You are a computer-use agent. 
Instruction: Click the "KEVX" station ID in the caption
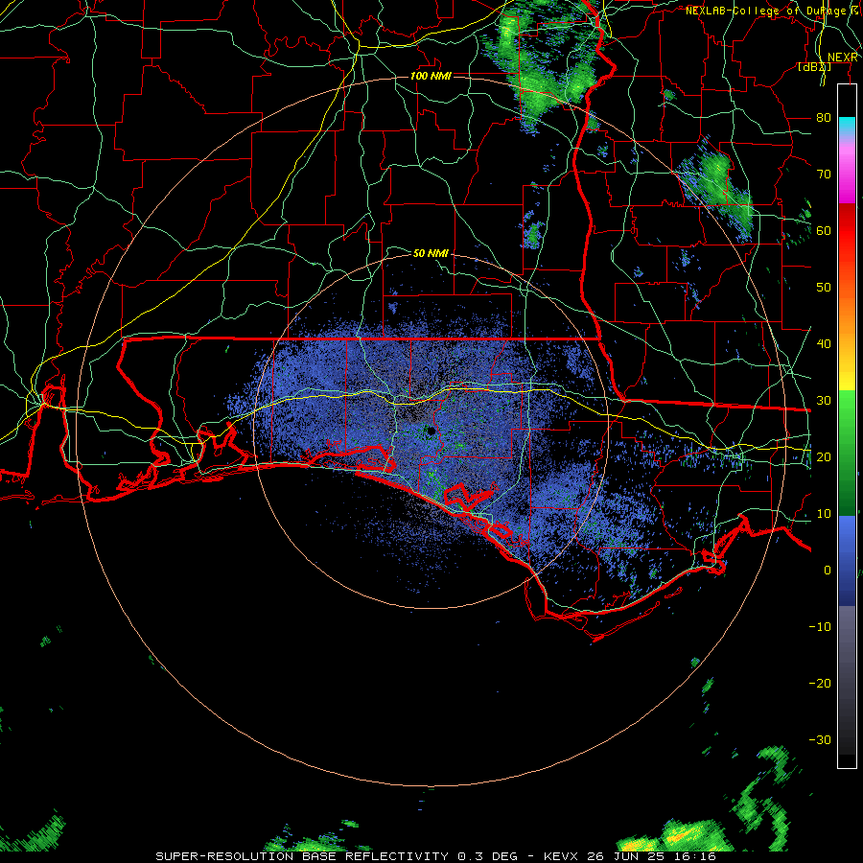pyautogui.click(x=560, y=856)
